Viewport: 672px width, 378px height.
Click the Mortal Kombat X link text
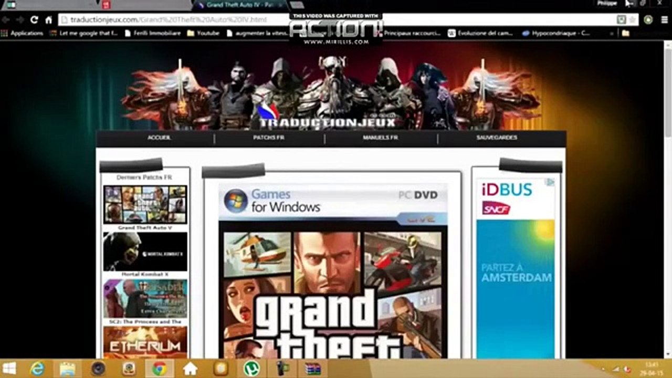pyautogui.click(x=145, y=274)
